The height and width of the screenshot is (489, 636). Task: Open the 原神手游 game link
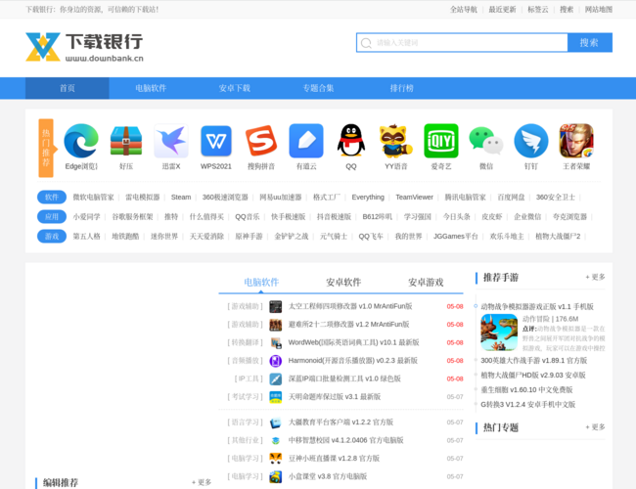[x=249, y=236]
